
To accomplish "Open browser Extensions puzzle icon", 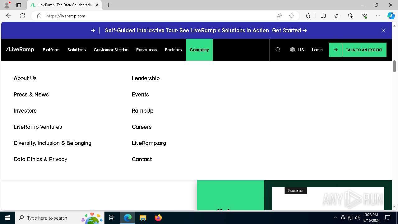I will click(308, 16).
